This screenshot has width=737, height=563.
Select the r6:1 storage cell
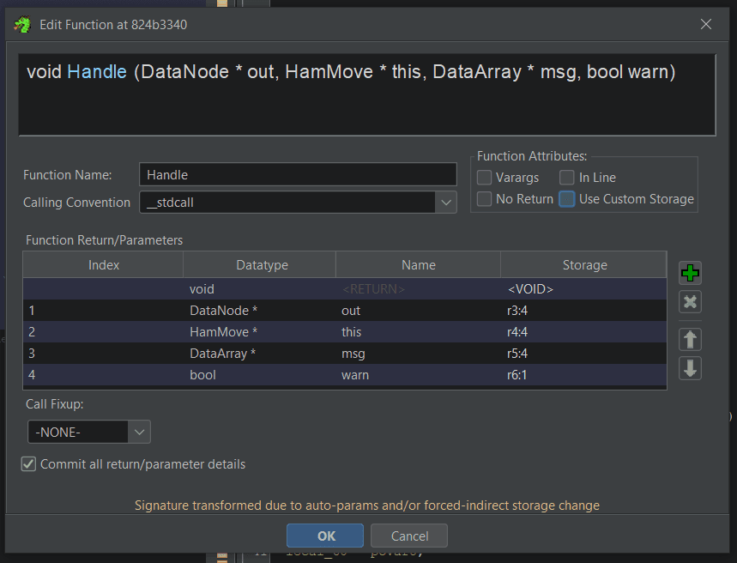click(x=584, y=375)
